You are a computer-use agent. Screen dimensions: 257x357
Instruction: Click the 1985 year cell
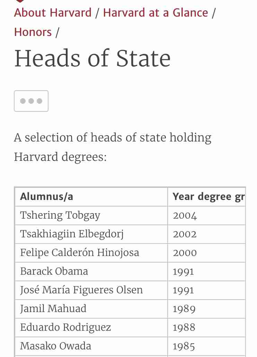pyautogui.click(x=206, y=346)
